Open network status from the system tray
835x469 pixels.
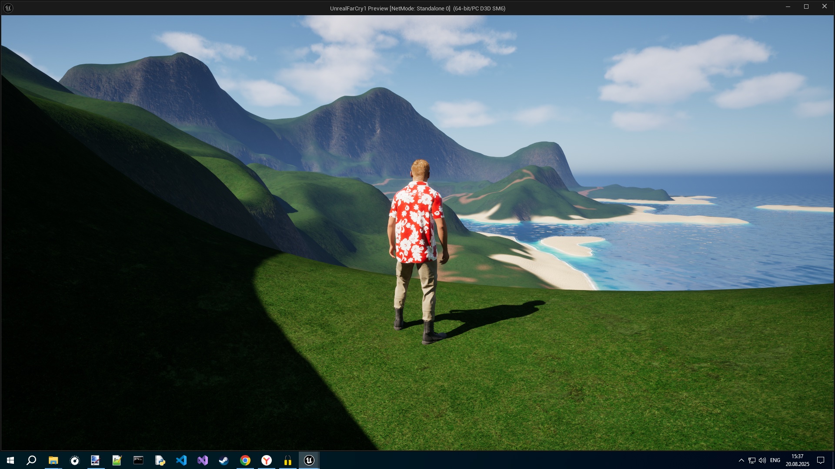752,460
